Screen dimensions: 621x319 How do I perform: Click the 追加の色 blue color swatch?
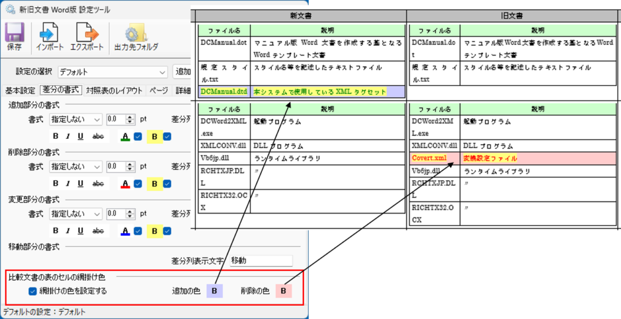[214, 291]
